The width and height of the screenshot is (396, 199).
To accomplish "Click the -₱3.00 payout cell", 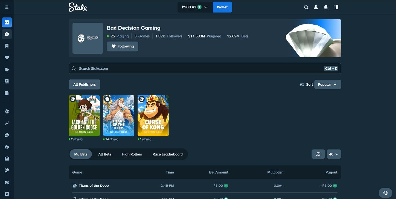I will tap(329, 185).
